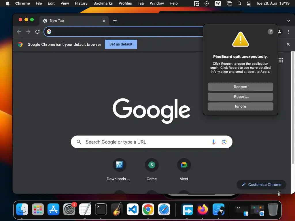
Task: Open the tab search chevron
Action: 289,21
